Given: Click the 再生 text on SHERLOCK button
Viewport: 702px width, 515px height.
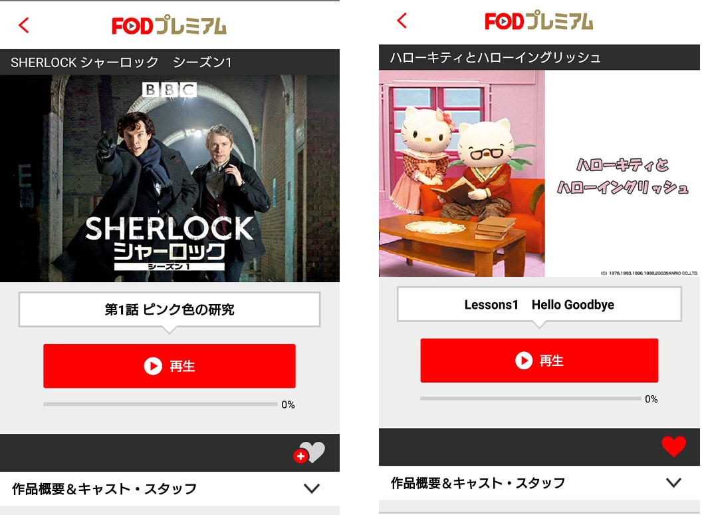Looking at the screenshot, I should pyautogui.click(x=182, y=366).
